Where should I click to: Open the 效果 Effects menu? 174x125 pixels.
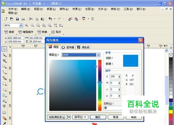click(77, 9)
